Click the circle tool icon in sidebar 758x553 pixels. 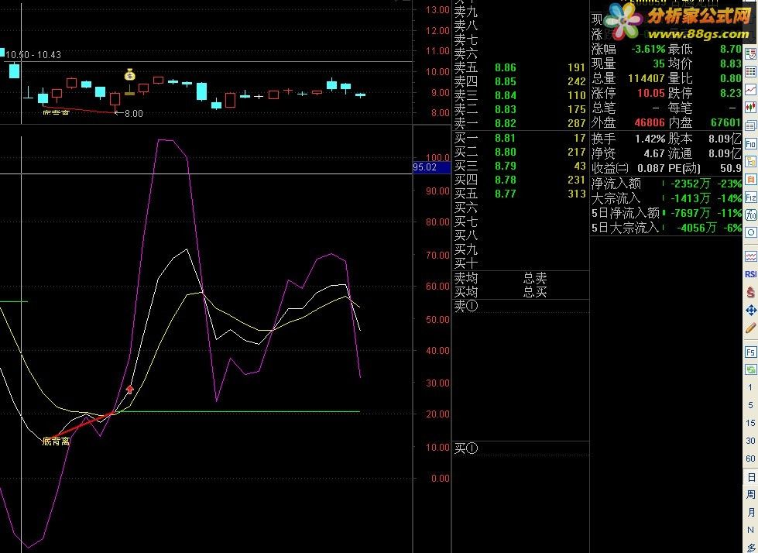click(751, 232)
